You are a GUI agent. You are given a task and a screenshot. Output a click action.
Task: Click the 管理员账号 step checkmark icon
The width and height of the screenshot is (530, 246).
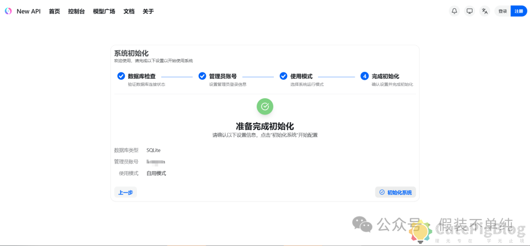tap(202, 76)
